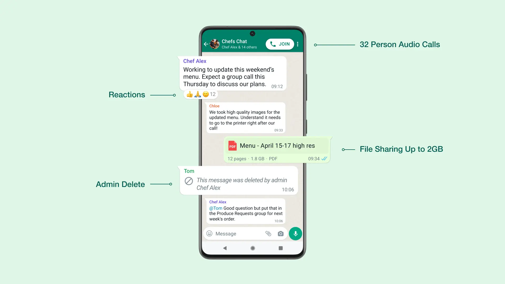Click the voice message microphone icon
Screen dimensions: 505x284
295,233
